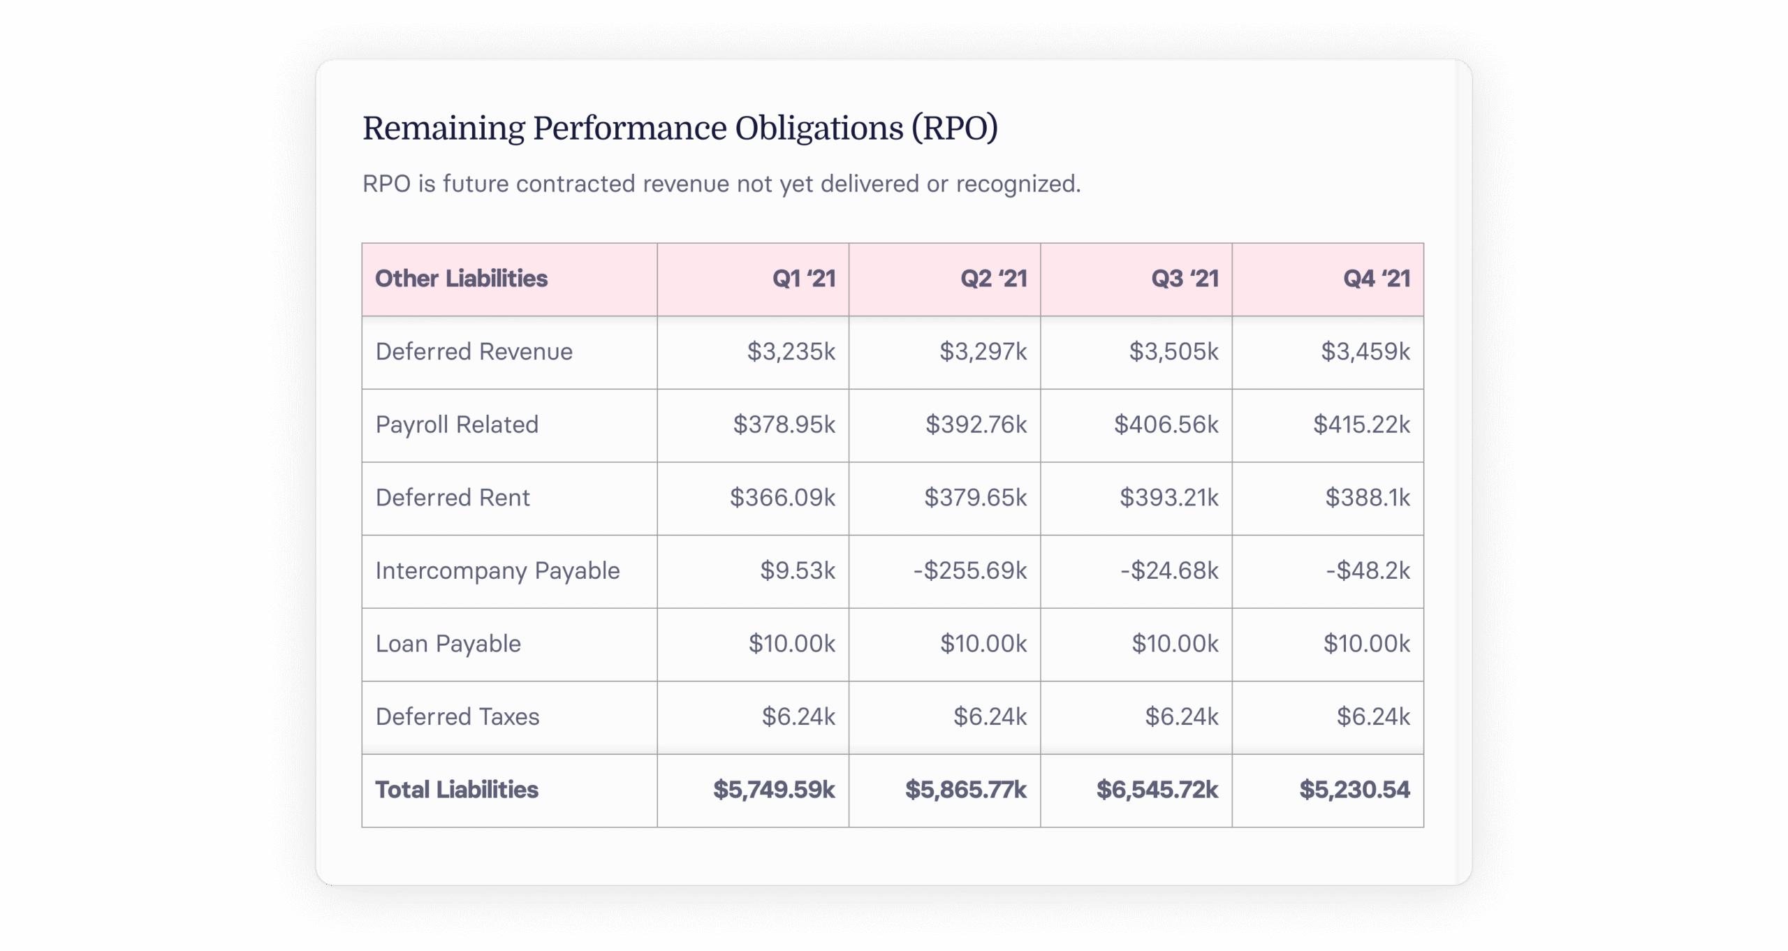The height and width of the screenshot is (951, 1788).
Task: Select the Loan Payable row label
Action: [448, 644]
